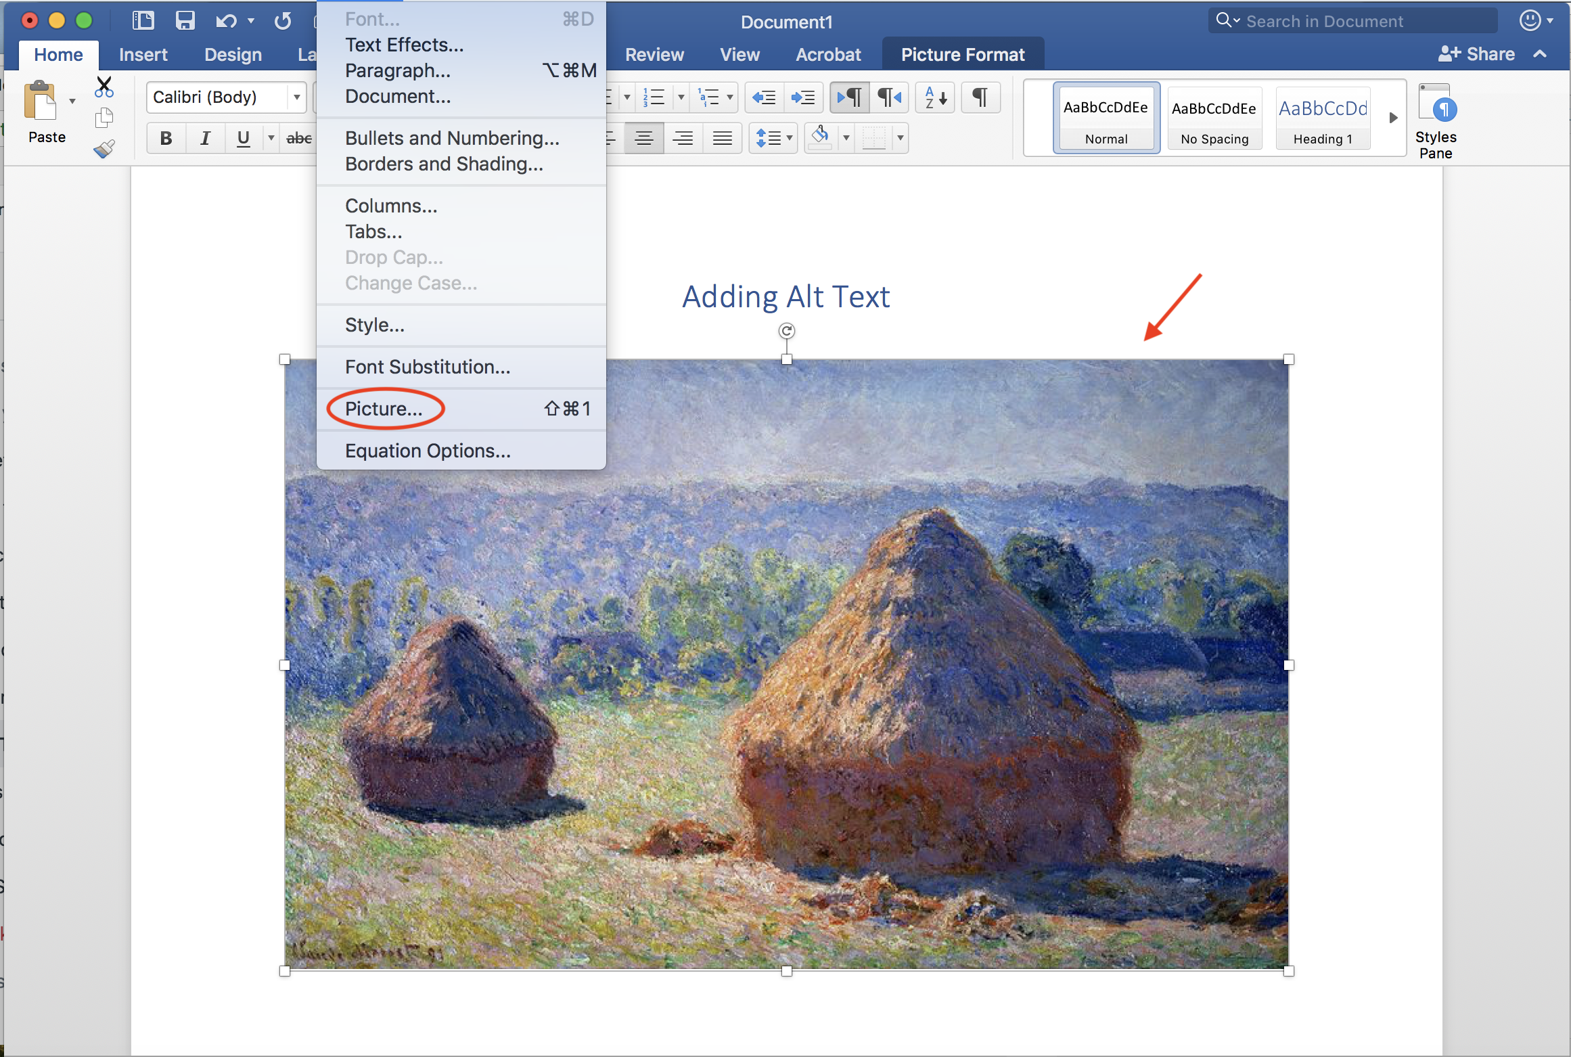This screenshot has height=1057, width=1571.
Task: Click the Sort A-Z icon
Action: [935, 97]
